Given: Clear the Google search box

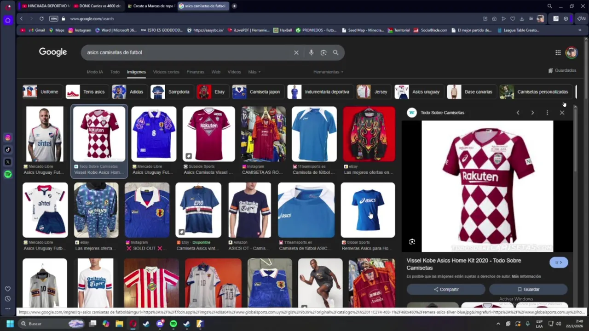Looking at the screenshot, I should (x=296, y=52).
